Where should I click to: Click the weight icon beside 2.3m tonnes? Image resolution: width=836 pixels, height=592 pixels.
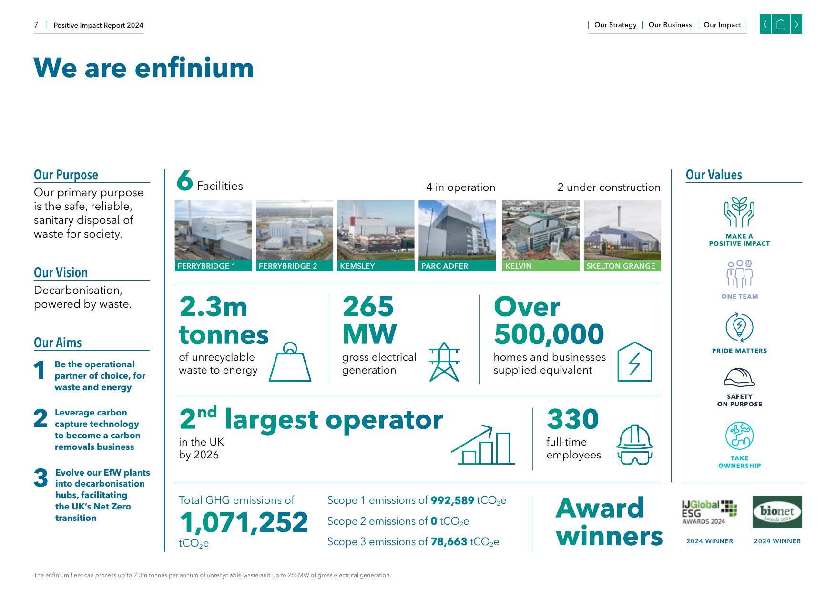click(x=290, y=362)
